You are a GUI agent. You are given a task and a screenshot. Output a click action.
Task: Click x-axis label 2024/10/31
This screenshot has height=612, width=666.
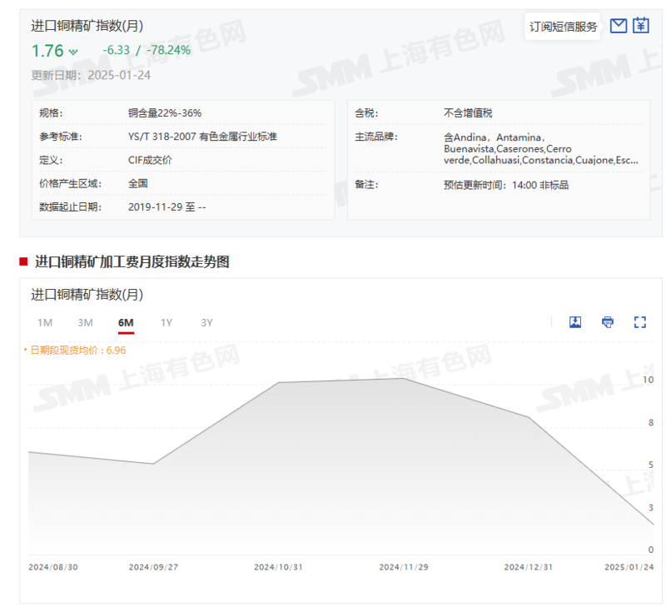[278, 567]
